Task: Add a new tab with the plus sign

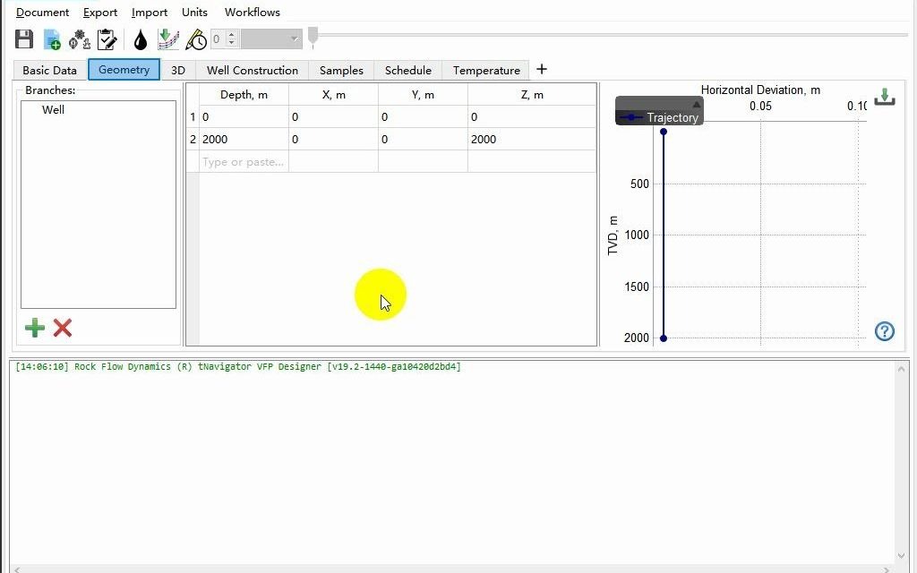Action: (x=541, y=68)
